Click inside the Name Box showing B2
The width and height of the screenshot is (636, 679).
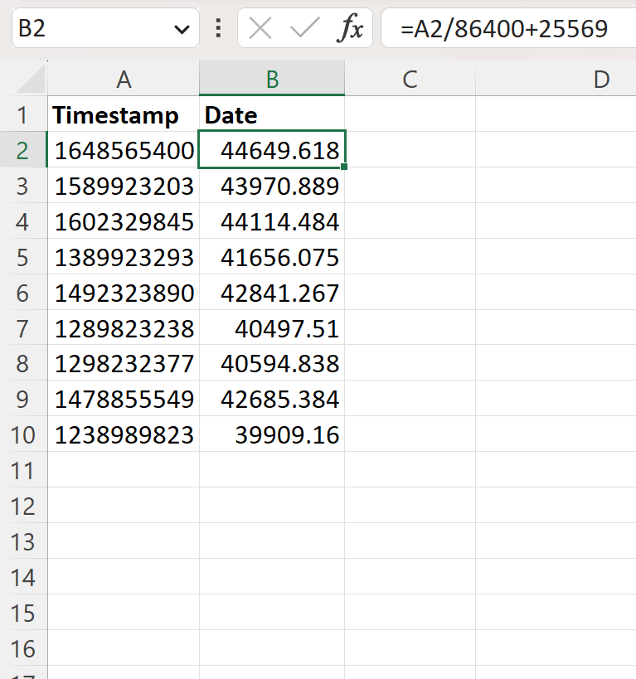[x=91, y=28]
